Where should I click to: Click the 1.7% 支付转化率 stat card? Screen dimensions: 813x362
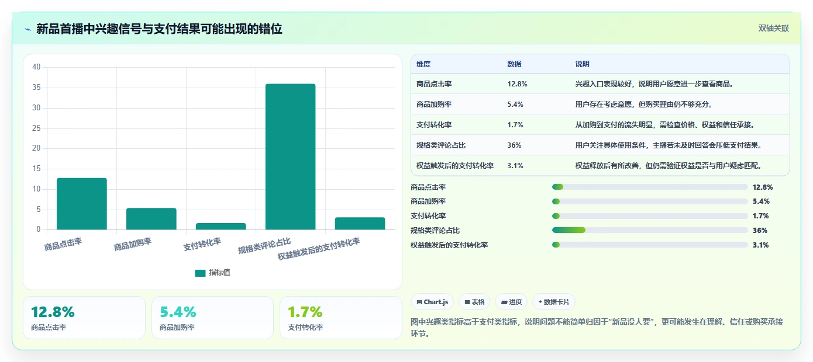pyautogui.click(x=341, y=318)
